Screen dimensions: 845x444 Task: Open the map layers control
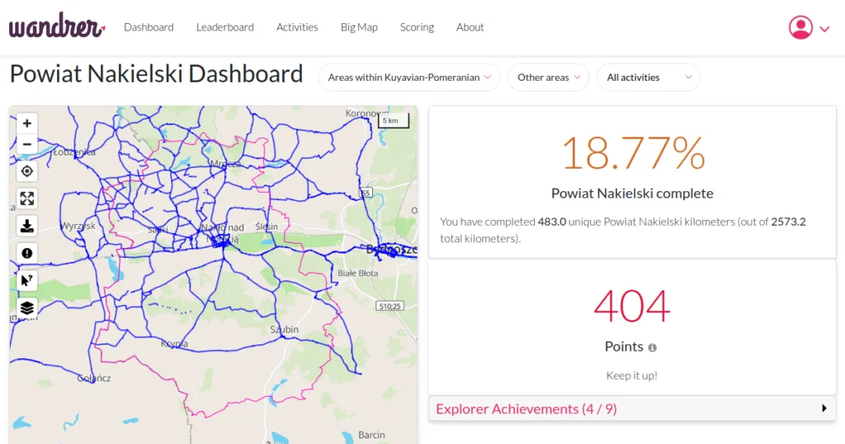[x=27, y=307]
